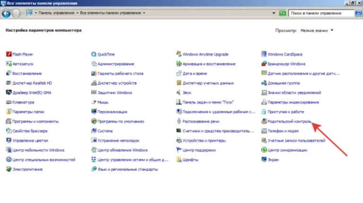Click the Система icon

pos(94,131)
